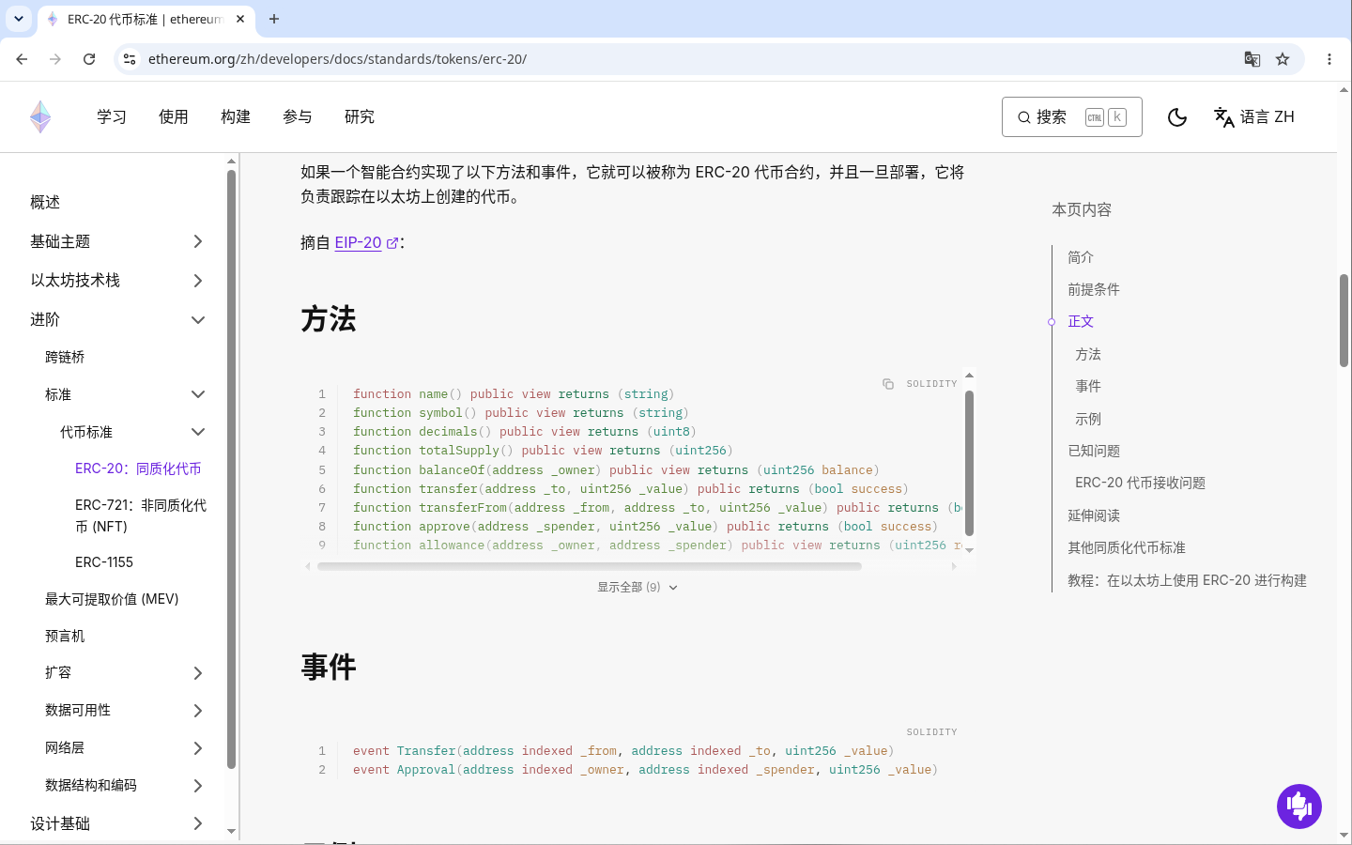Image resolution: width=1352 pixels, height=845 pixels.
Task: Open the 研究 navigation menu
Action: point(360,117)
